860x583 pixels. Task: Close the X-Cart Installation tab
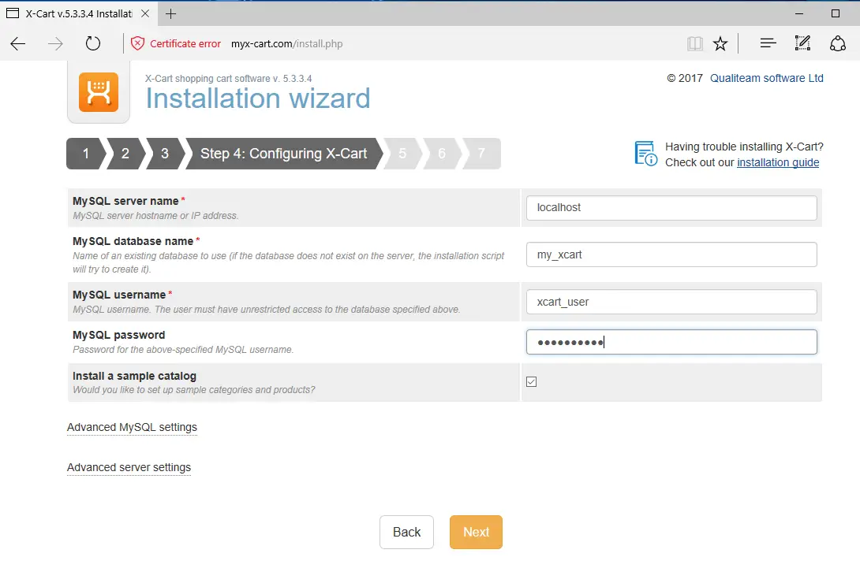(x=145, y=13)
